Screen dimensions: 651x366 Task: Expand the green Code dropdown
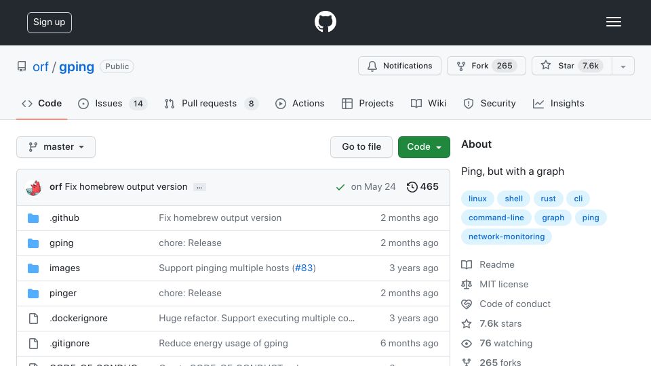pyautogui.click(x=424, y=147)
